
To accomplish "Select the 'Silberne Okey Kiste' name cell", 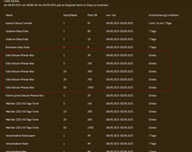I will pyautogui.click(x=17, y=39).
